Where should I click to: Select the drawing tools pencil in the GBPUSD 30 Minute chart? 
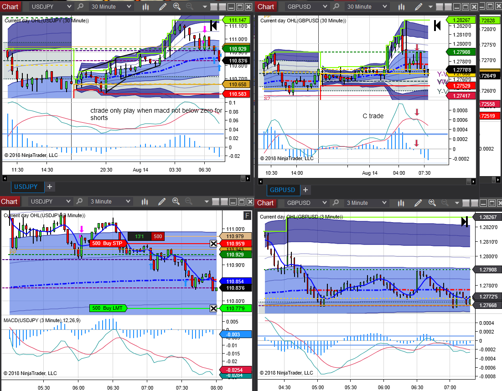pyautogui.click(x=419, y=6)
